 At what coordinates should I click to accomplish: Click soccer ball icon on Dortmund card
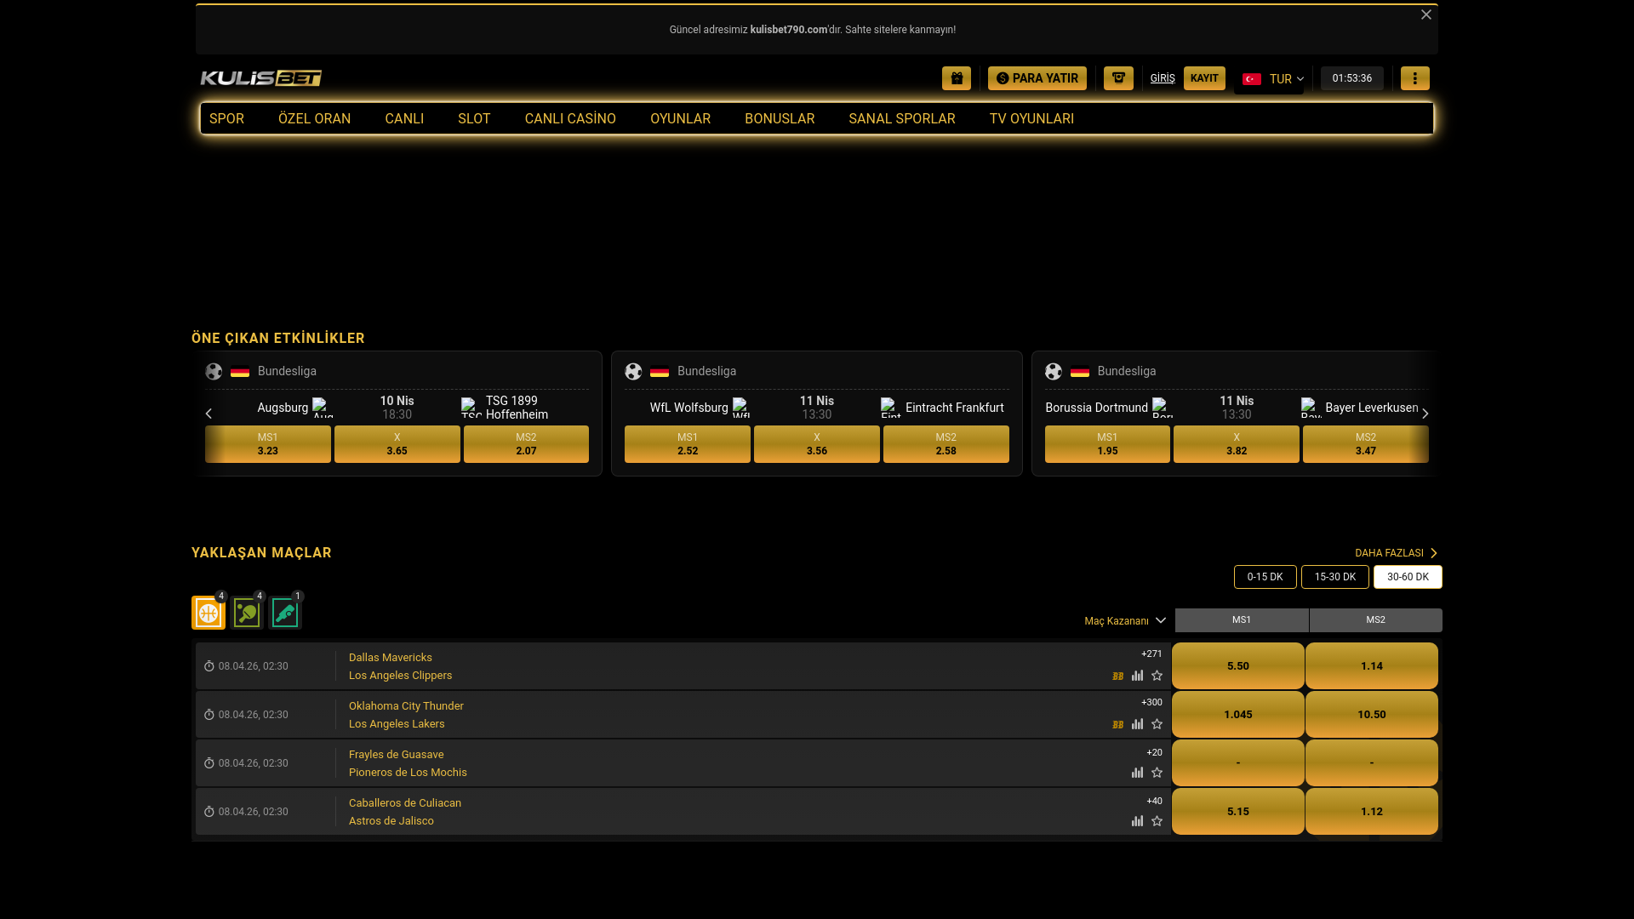[1054, 372]
